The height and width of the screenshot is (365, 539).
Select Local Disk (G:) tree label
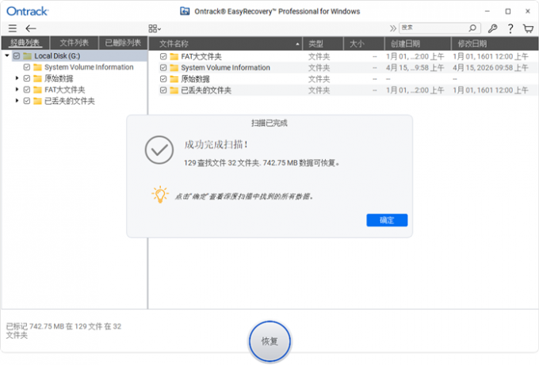pyautogui.click(x=57, y=55)
